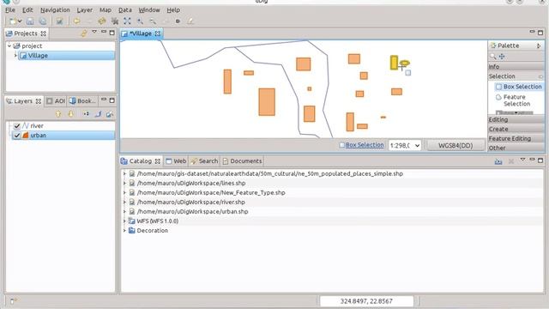The image size is (549, 309).
Task: Switch to the Bookmarks tab
Action: point(82,101)
